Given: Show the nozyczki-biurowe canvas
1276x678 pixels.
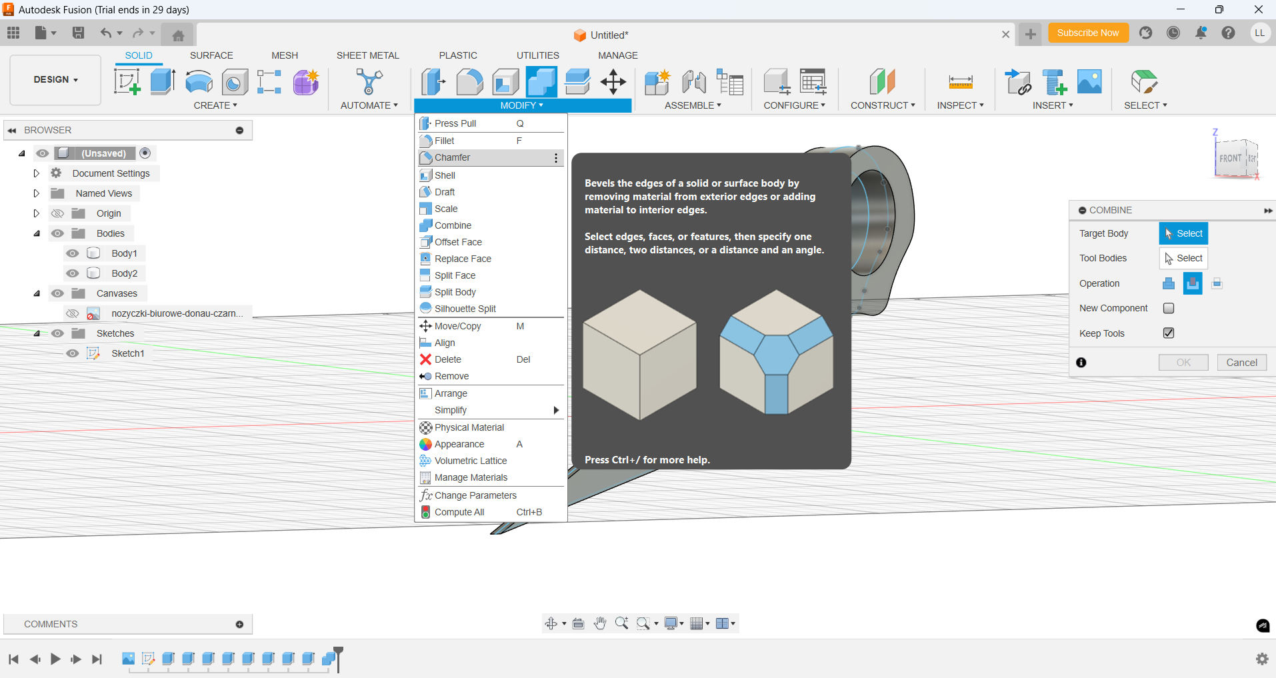Looking at the screenshot, I should tap(73, 313).
